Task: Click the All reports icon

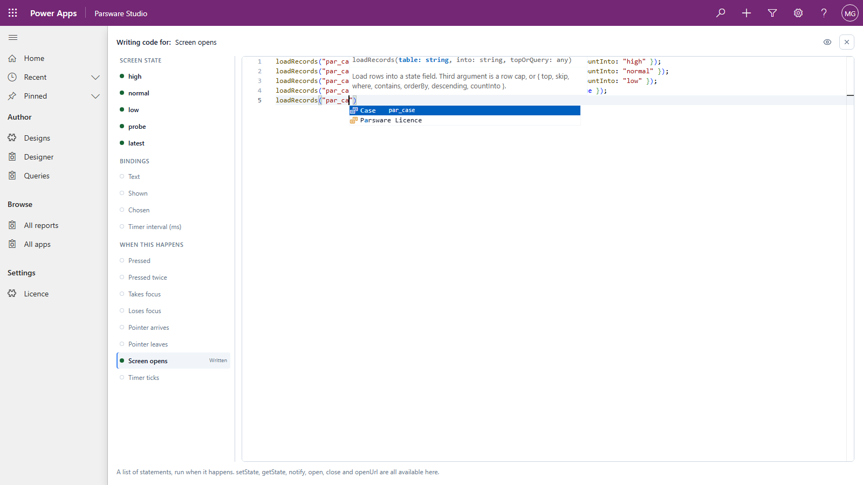Action: [x=12, y=225]
